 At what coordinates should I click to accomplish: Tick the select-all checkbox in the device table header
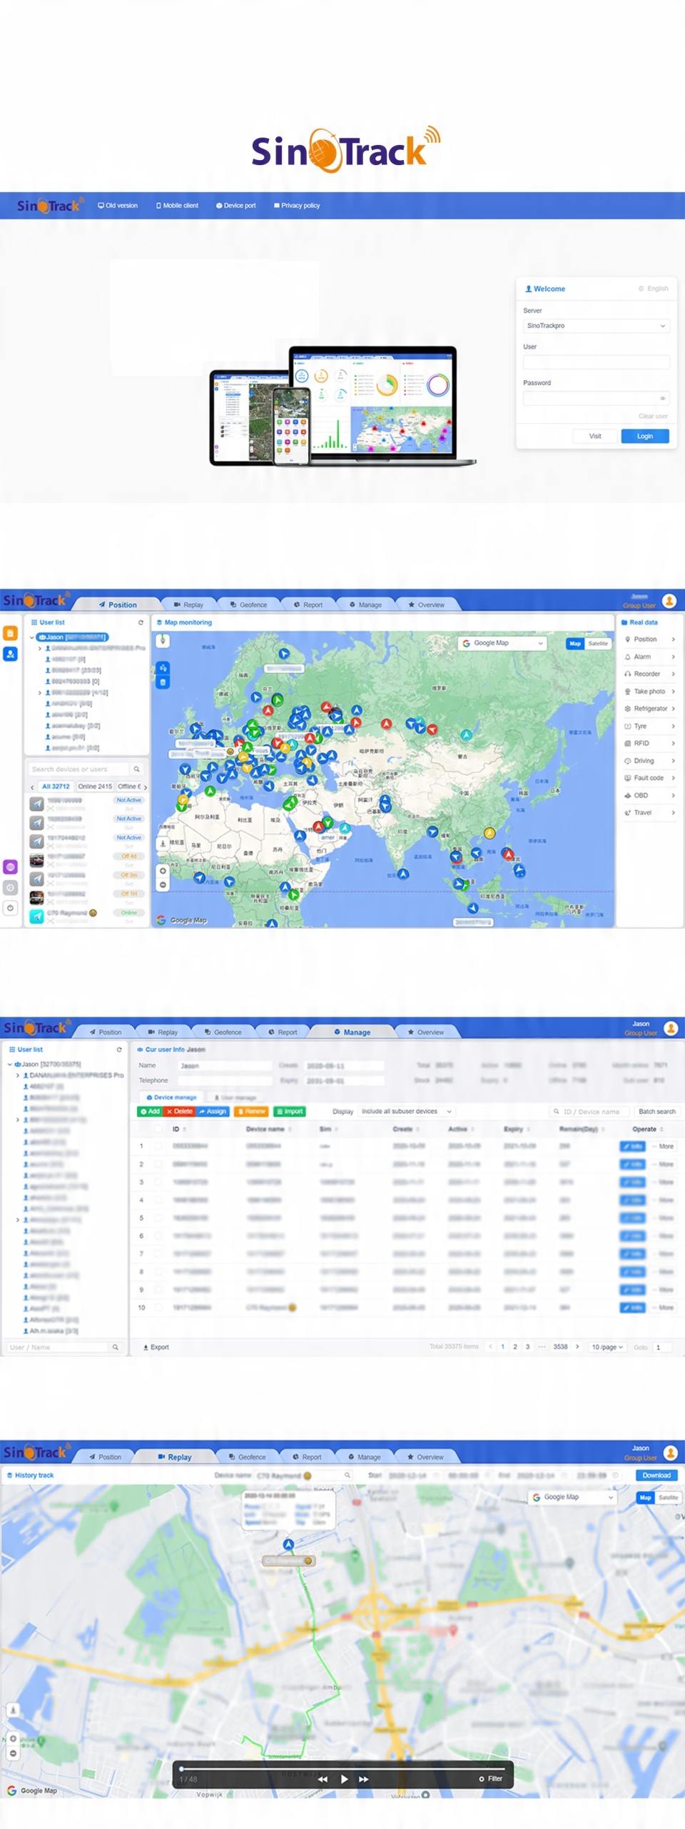tap(158, 1129)
